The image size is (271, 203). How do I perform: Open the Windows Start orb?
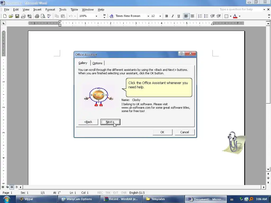click(x=6, y=199)
